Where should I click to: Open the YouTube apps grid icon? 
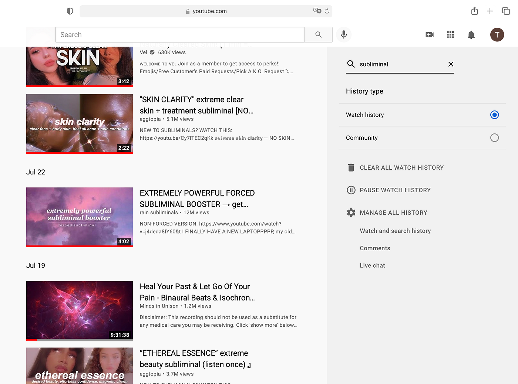pyautogui.click(x=450, y=34)
